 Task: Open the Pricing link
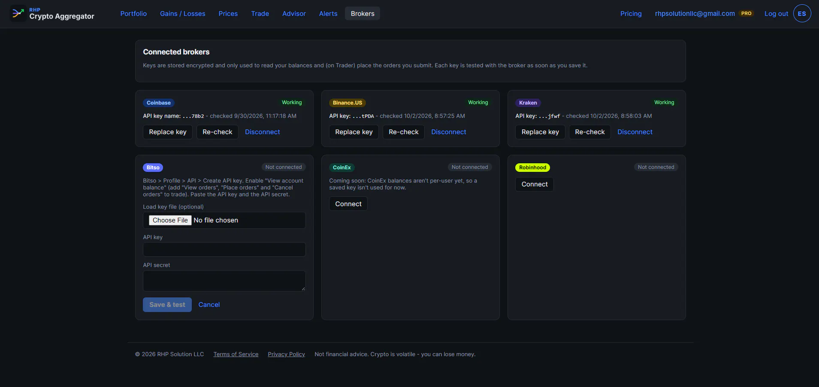point(631,13)
